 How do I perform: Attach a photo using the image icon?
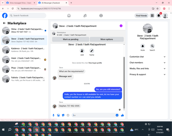(x=58, y=115)
